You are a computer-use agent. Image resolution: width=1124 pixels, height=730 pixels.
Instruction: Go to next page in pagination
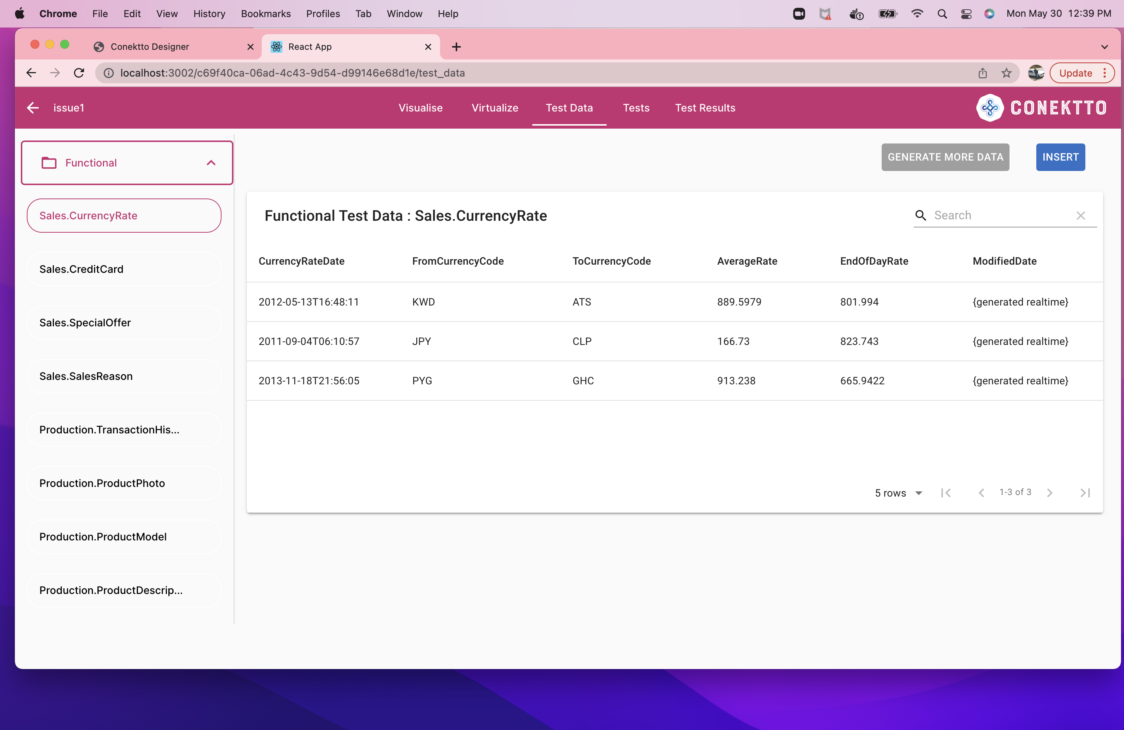1049,492
